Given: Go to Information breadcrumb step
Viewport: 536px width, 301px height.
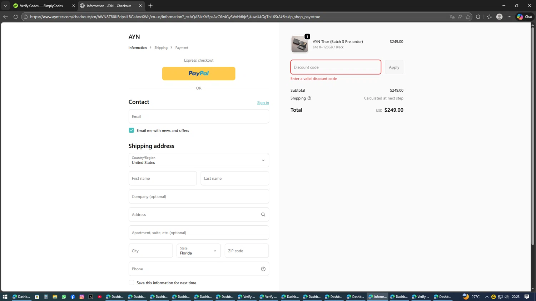Looking at the screenshot, I should point(138,48).
